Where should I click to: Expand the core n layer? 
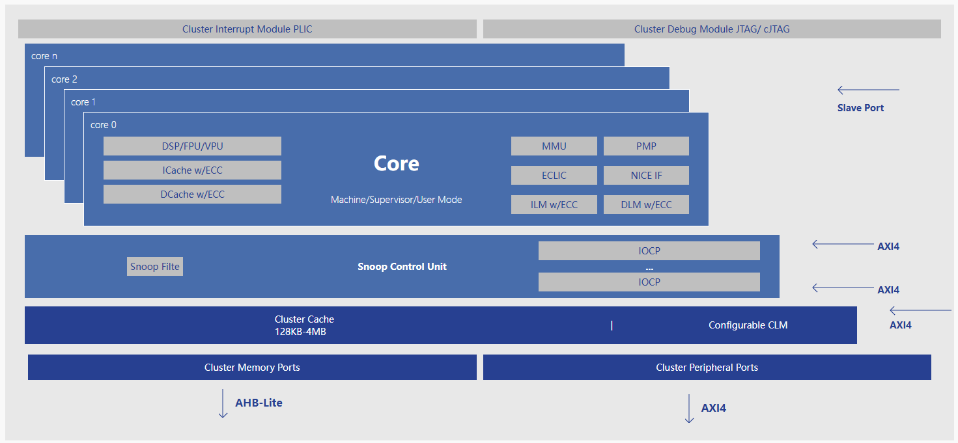(x=44, y=56)
